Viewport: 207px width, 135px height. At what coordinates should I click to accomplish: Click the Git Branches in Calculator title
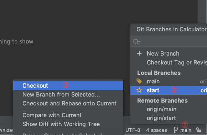(171, 30)
